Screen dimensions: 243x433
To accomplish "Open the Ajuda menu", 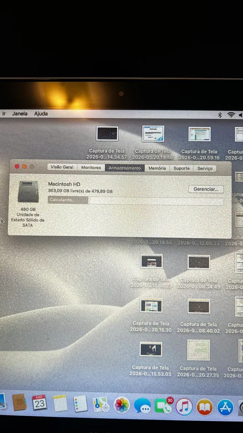I will point(41,114).
